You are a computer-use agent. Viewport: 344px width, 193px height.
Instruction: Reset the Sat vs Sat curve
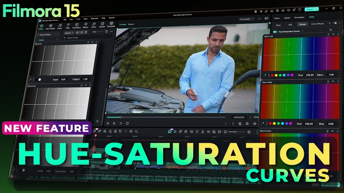(x=96, y=42)
